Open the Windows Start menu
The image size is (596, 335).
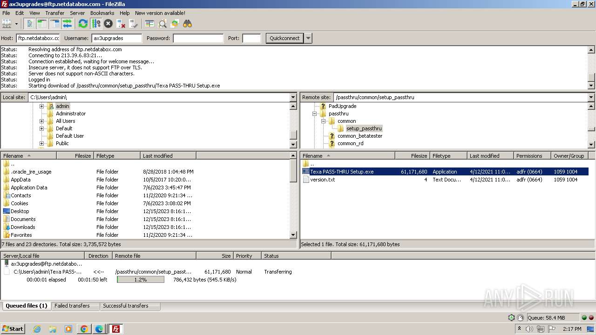click(x=13, y=329)
